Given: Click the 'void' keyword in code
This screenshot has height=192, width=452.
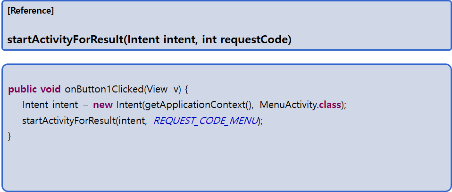Looking at the screenshot, I should click(x=50, y=90).
